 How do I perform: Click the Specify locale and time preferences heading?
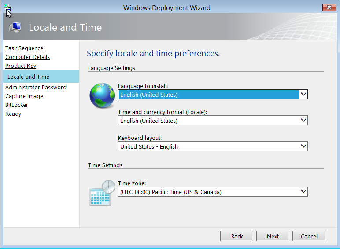(153, 54)
